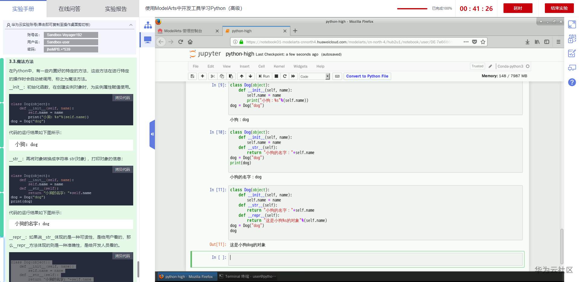Viewport: 579px width, 282px height.
Task: Move selected cell up with arrow icon
Action: pos(242,76)
